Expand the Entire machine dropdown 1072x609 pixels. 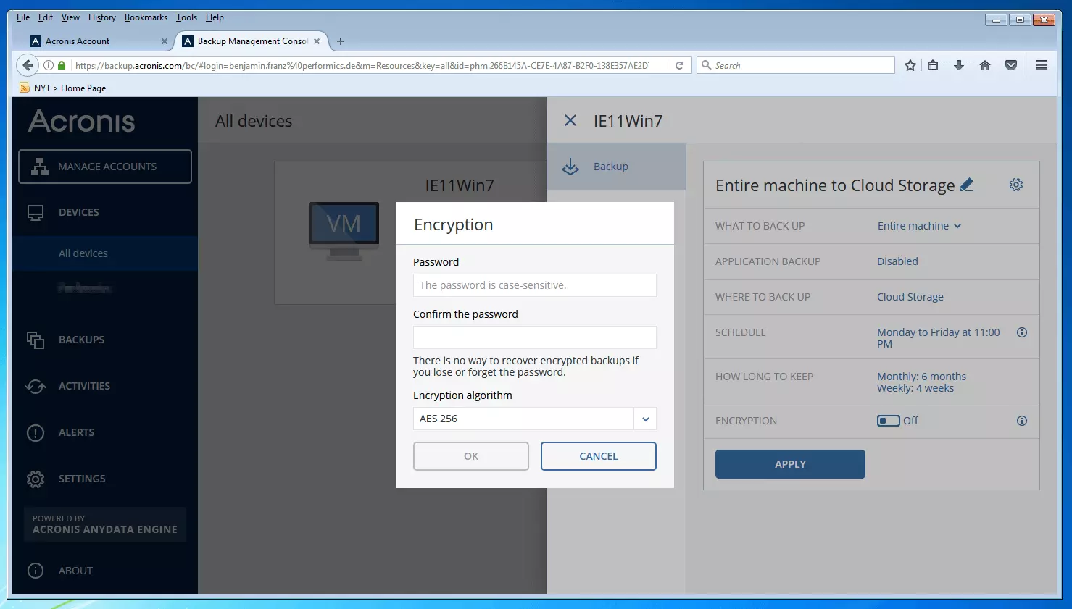point(919,226)
